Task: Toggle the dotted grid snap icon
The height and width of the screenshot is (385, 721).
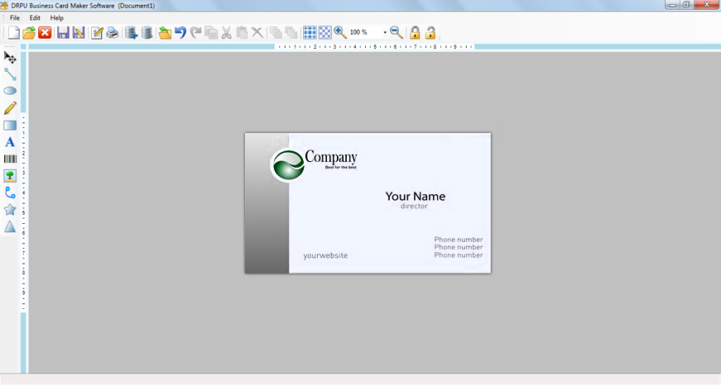Action: (324, 33)
